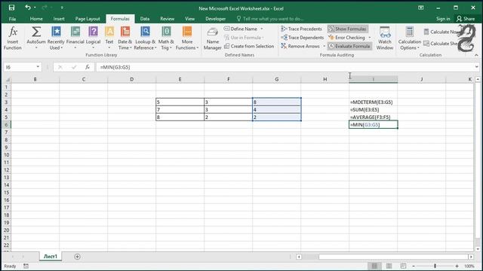Click Sign in
483x271 pixels.
[x=443, y=19]
